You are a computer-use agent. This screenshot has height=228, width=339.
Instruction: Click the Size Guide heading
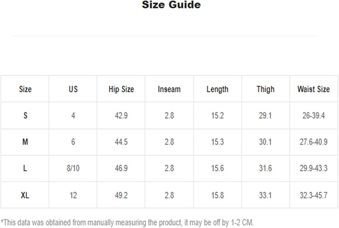171,5
